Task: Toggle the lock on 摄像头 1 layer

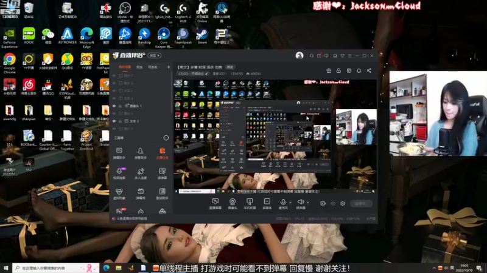Action: (x=120, y=106)
